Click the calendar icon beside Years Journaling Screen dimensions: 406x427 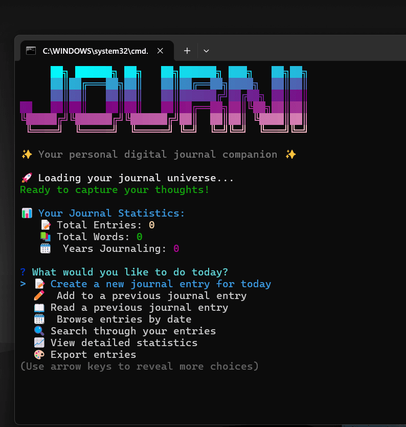tap(46, 248)
